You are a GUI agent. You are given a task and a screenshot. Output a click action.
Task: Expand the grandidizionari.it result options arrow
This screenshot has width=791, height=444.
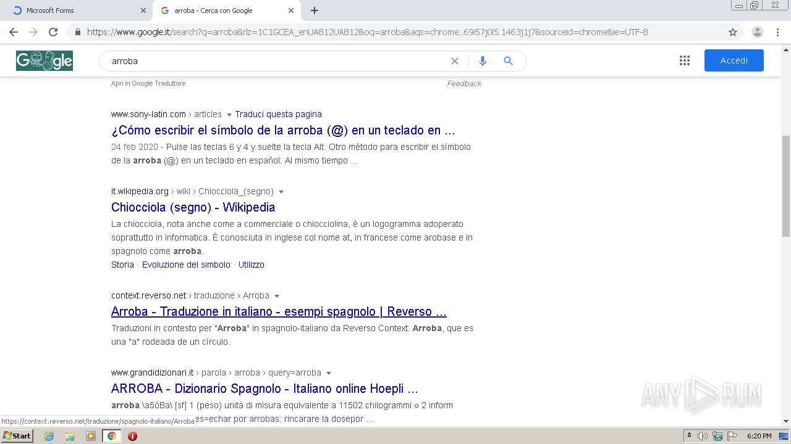point(329,373)
